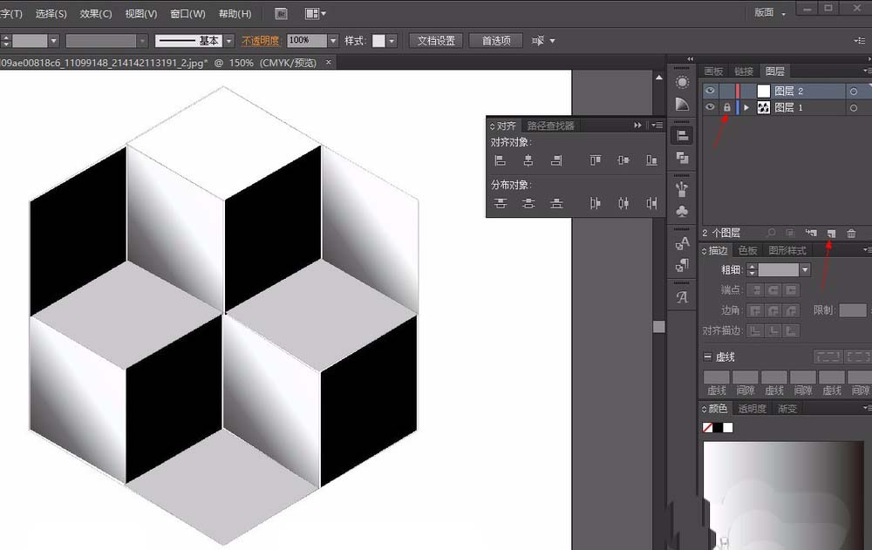The width and height of the screenshot is (872, 550).
Task: Switch to the 路径查找器 tab
Action: click(x=551, y=126)
